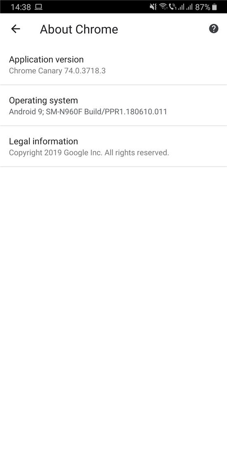Open the Legal information entry

[x=113, y=146]
